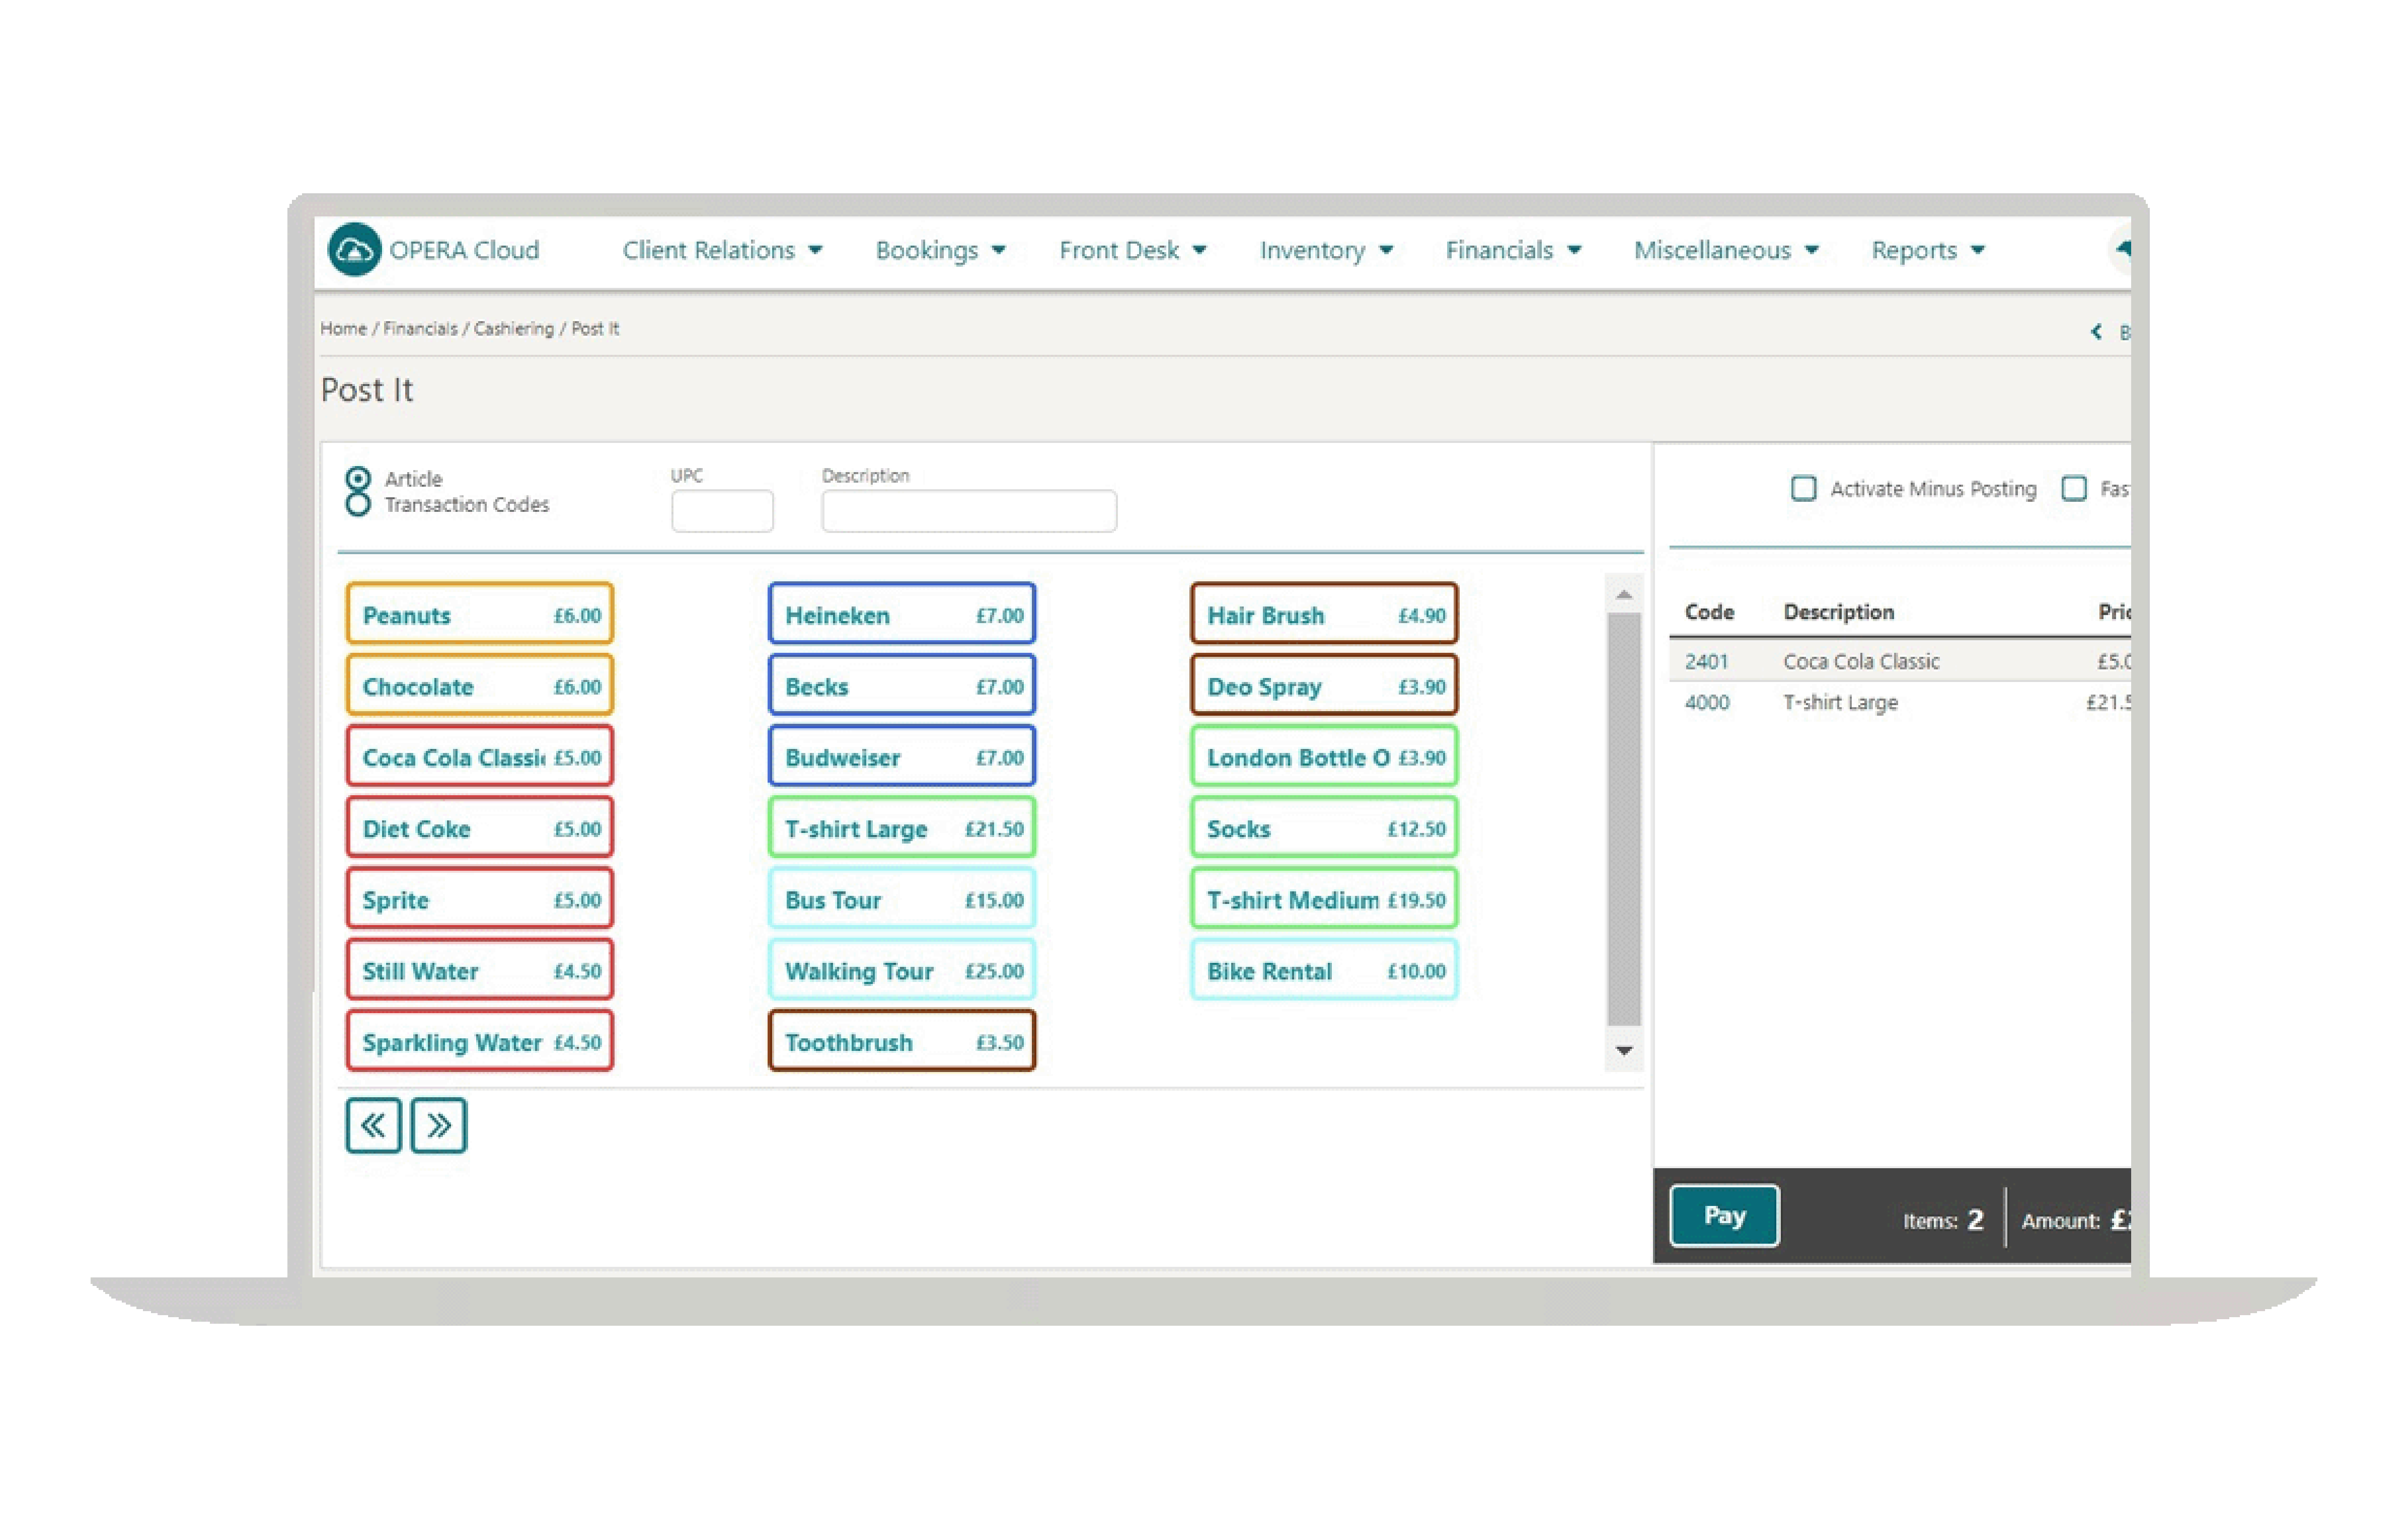Image resolution: width=2408 pixels, height=1519 pixels.
Task: Click the vertical scrollbar in articles panel
Action: coord(1624,820)
